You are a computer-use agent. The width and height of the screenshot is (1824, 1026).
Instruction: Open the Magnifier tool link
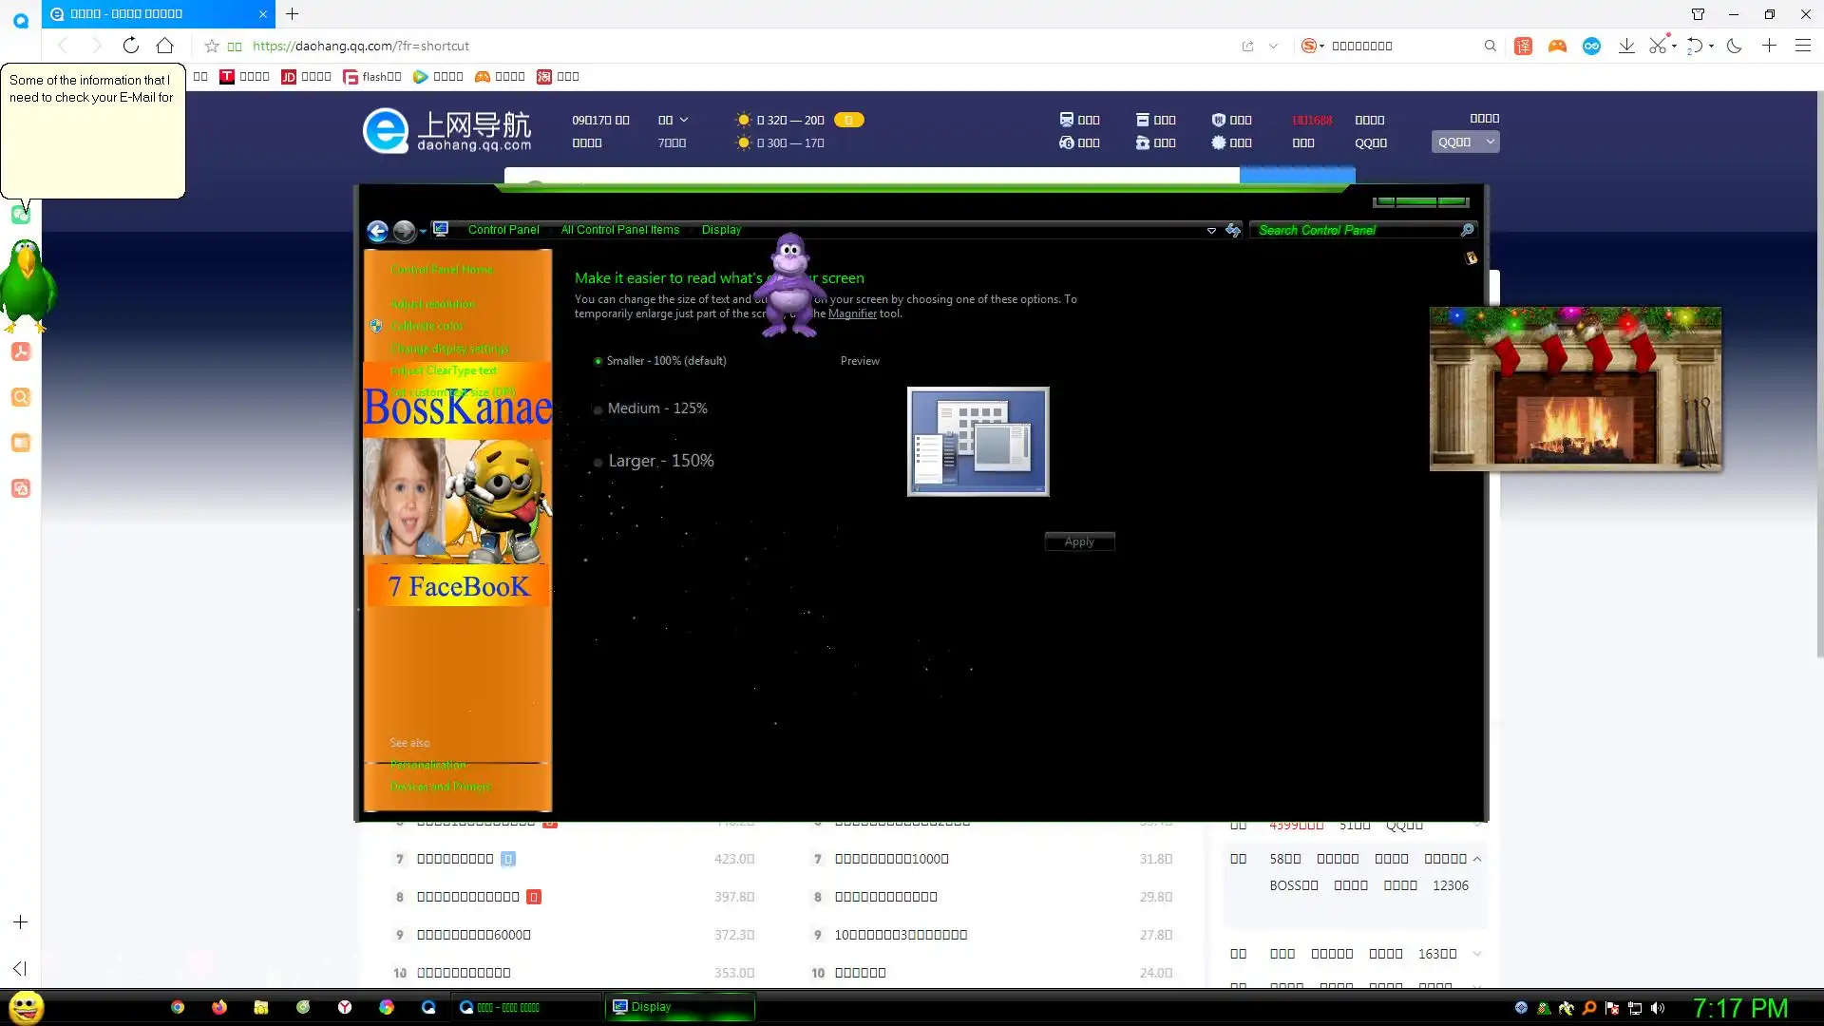pos(852,313)
